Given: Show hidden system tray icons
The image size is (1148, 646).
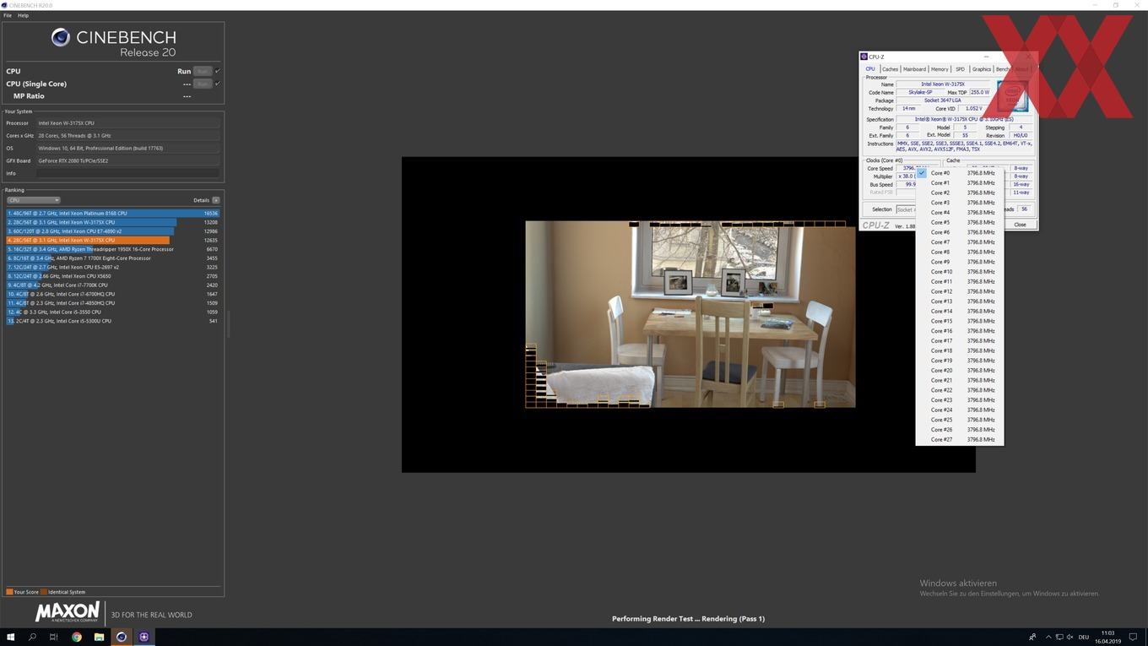Looking at the screenshot, I should [1048, 637].
